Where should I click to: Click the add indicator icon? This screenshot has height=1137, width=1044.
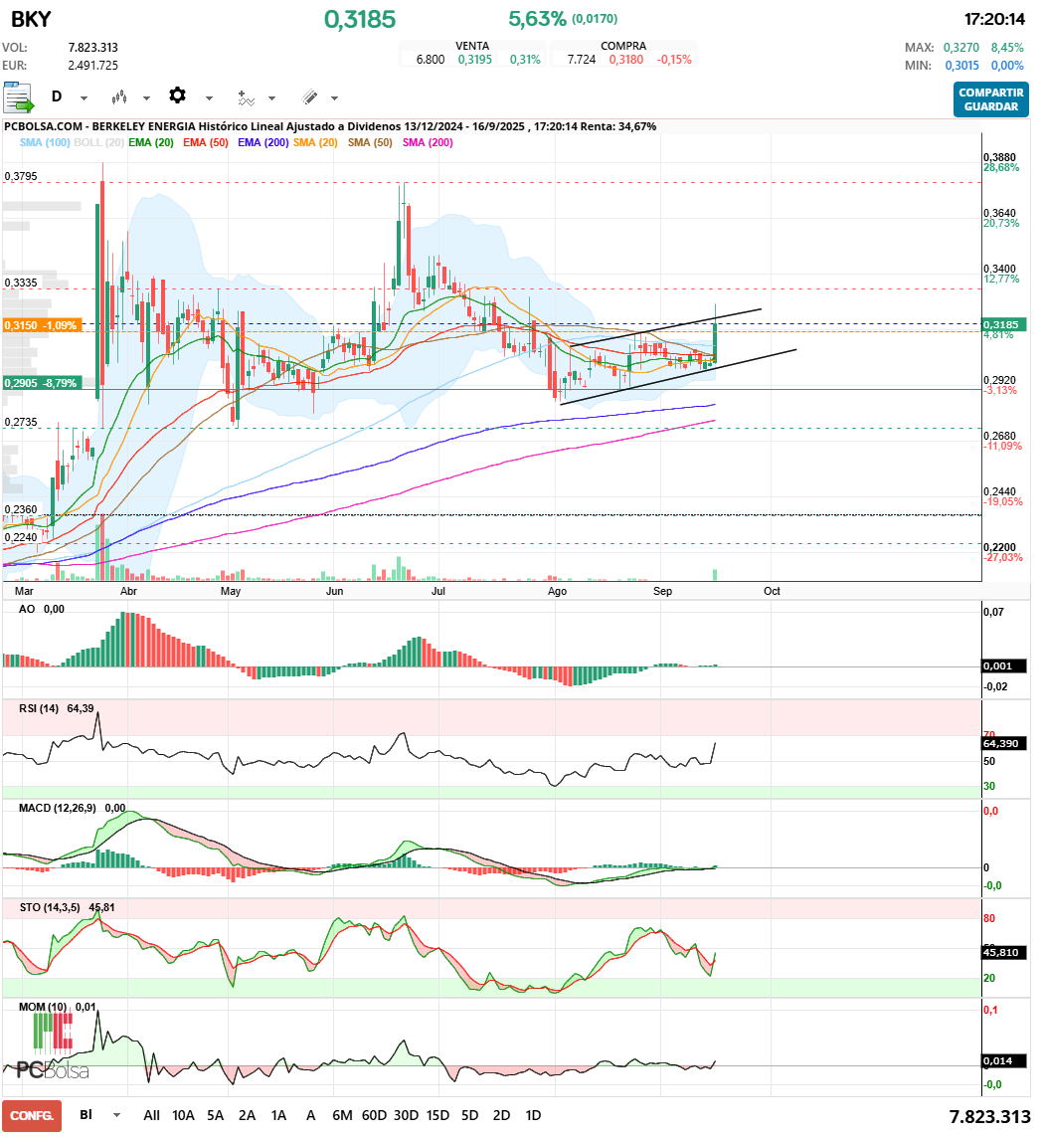tap(247, 97)
